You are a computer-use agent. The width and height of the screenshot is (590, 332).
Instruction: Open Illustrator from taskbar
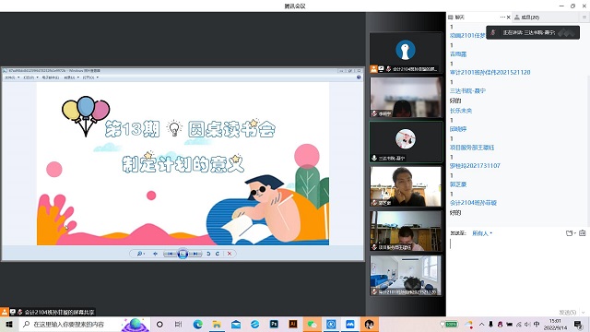[293, 324]
